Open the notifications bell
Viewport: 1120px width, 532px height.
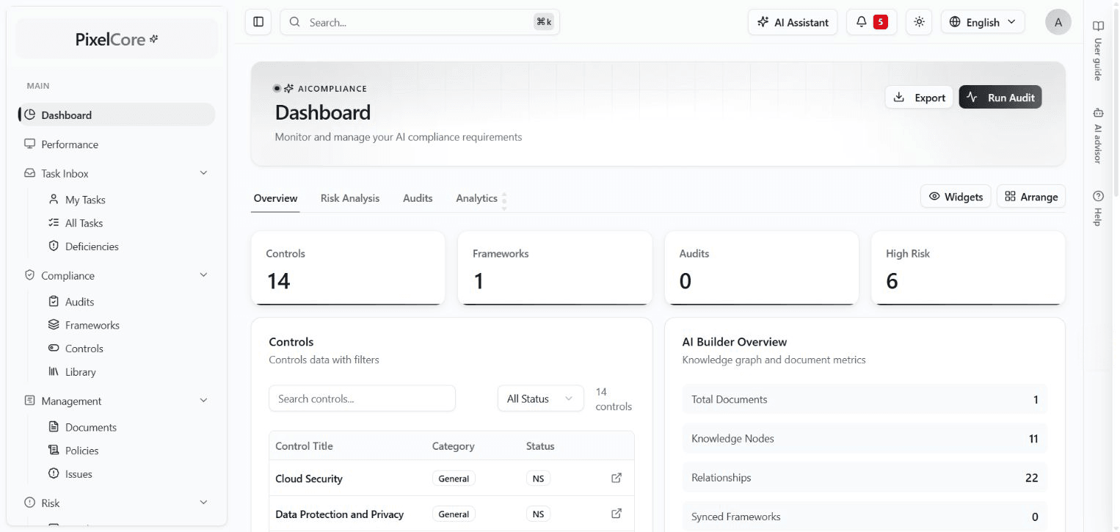[871, 22]
